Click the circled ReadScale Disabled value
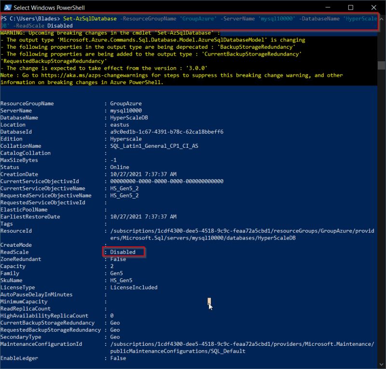The image size is (386, 369). click(x=123, y=252)
